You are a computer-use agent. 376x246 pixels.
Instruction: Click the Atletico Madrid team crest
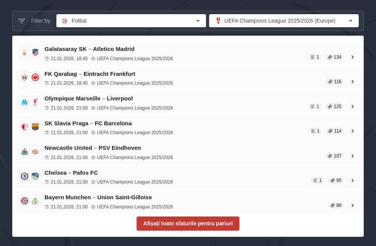(35, 53)
